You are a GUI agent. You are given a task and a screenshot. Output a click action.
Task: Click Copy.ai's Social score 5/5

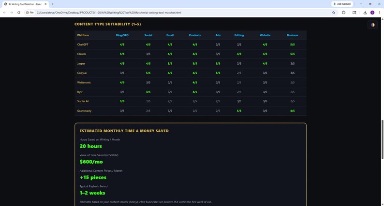(x=148, y=73)
